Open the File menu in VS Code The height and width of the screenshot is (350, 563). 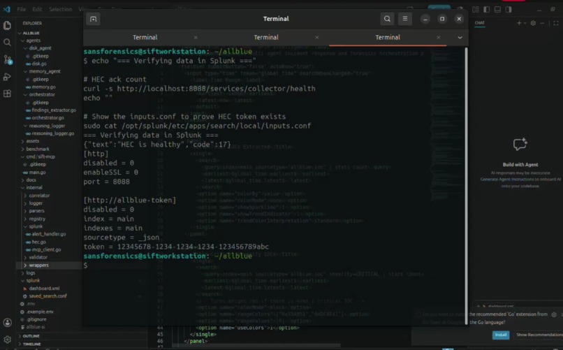tap(21, 9)
